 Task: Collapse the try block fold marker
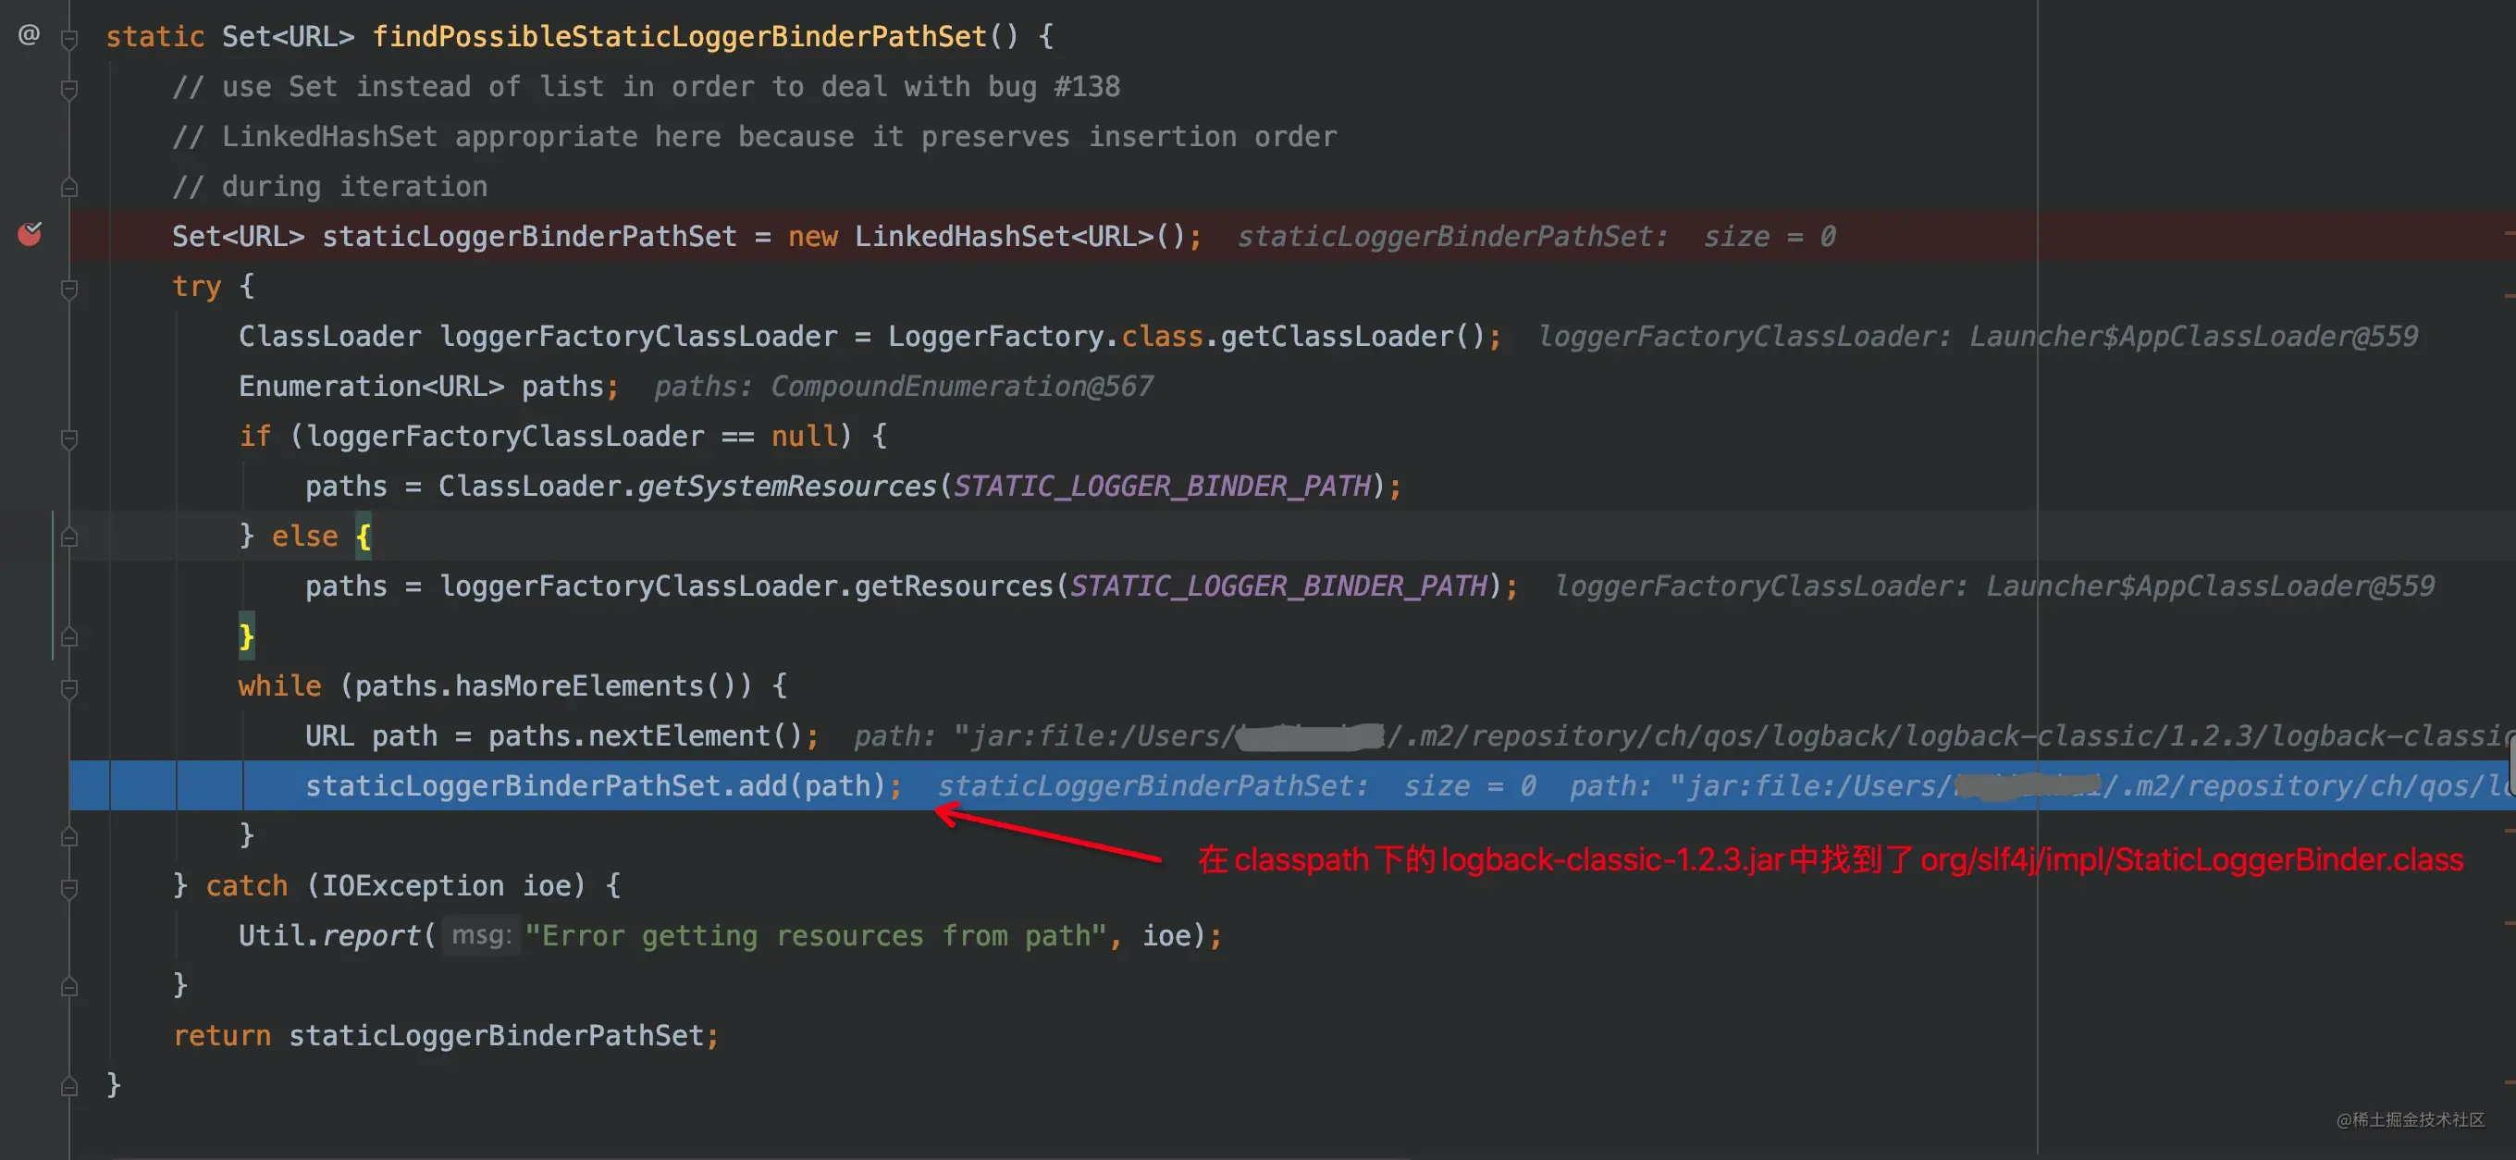tap(69, 289)
